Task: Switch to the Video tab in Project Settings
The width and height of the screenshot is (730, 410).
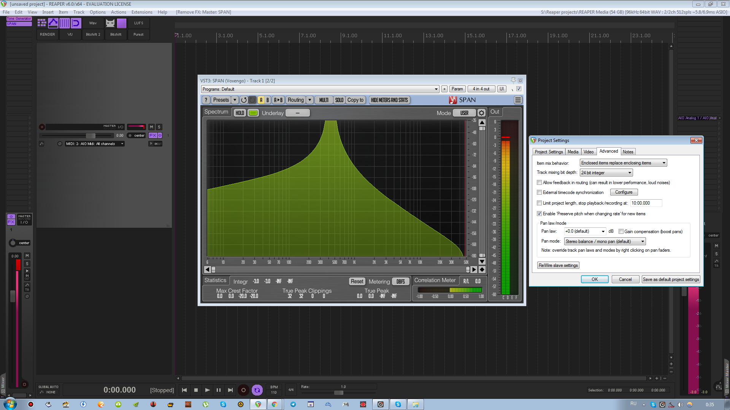Action: [589, 152]
